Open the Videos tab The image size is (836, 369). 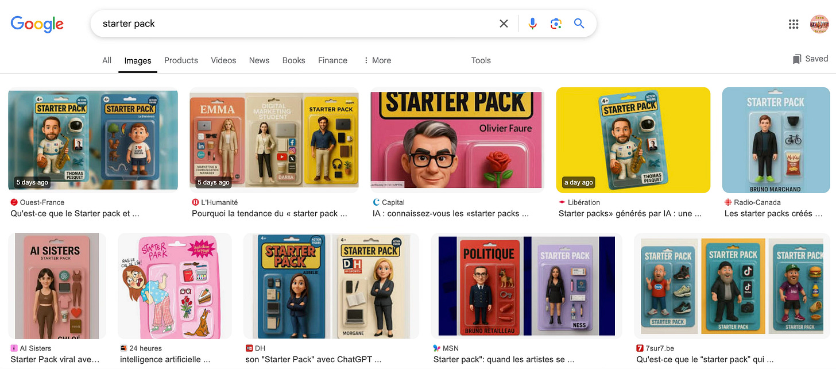click(x=223, y=60)
